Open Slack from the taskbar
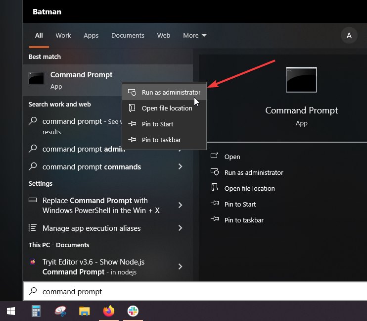This screenshot has width=367, height=321. tap(133, 311)
